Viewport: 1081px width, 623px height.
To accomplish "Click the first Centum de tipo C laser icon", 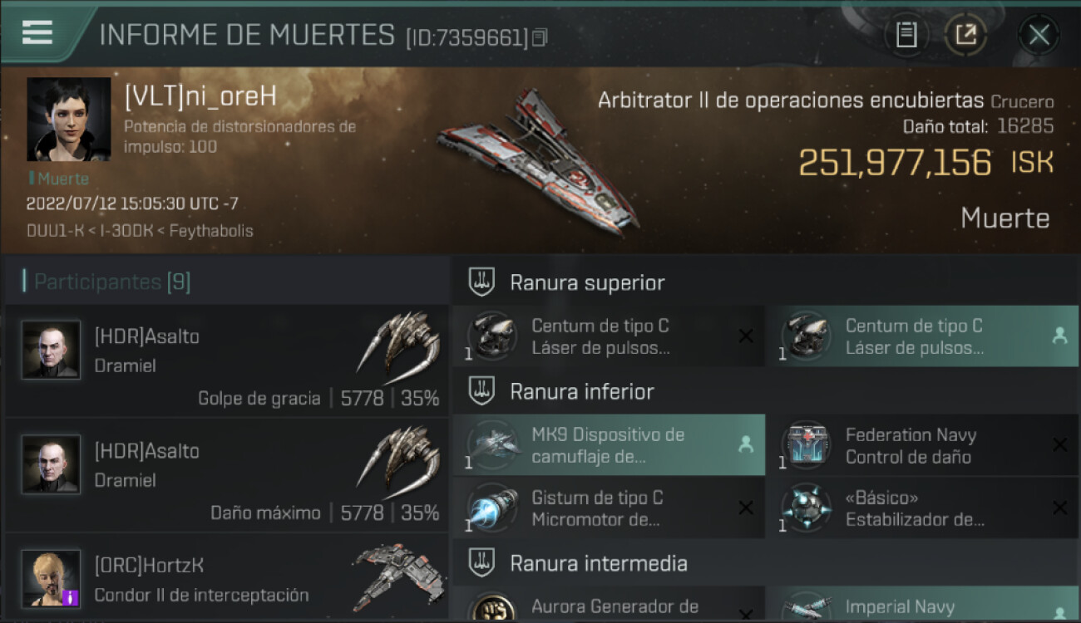I will [491, 336].
